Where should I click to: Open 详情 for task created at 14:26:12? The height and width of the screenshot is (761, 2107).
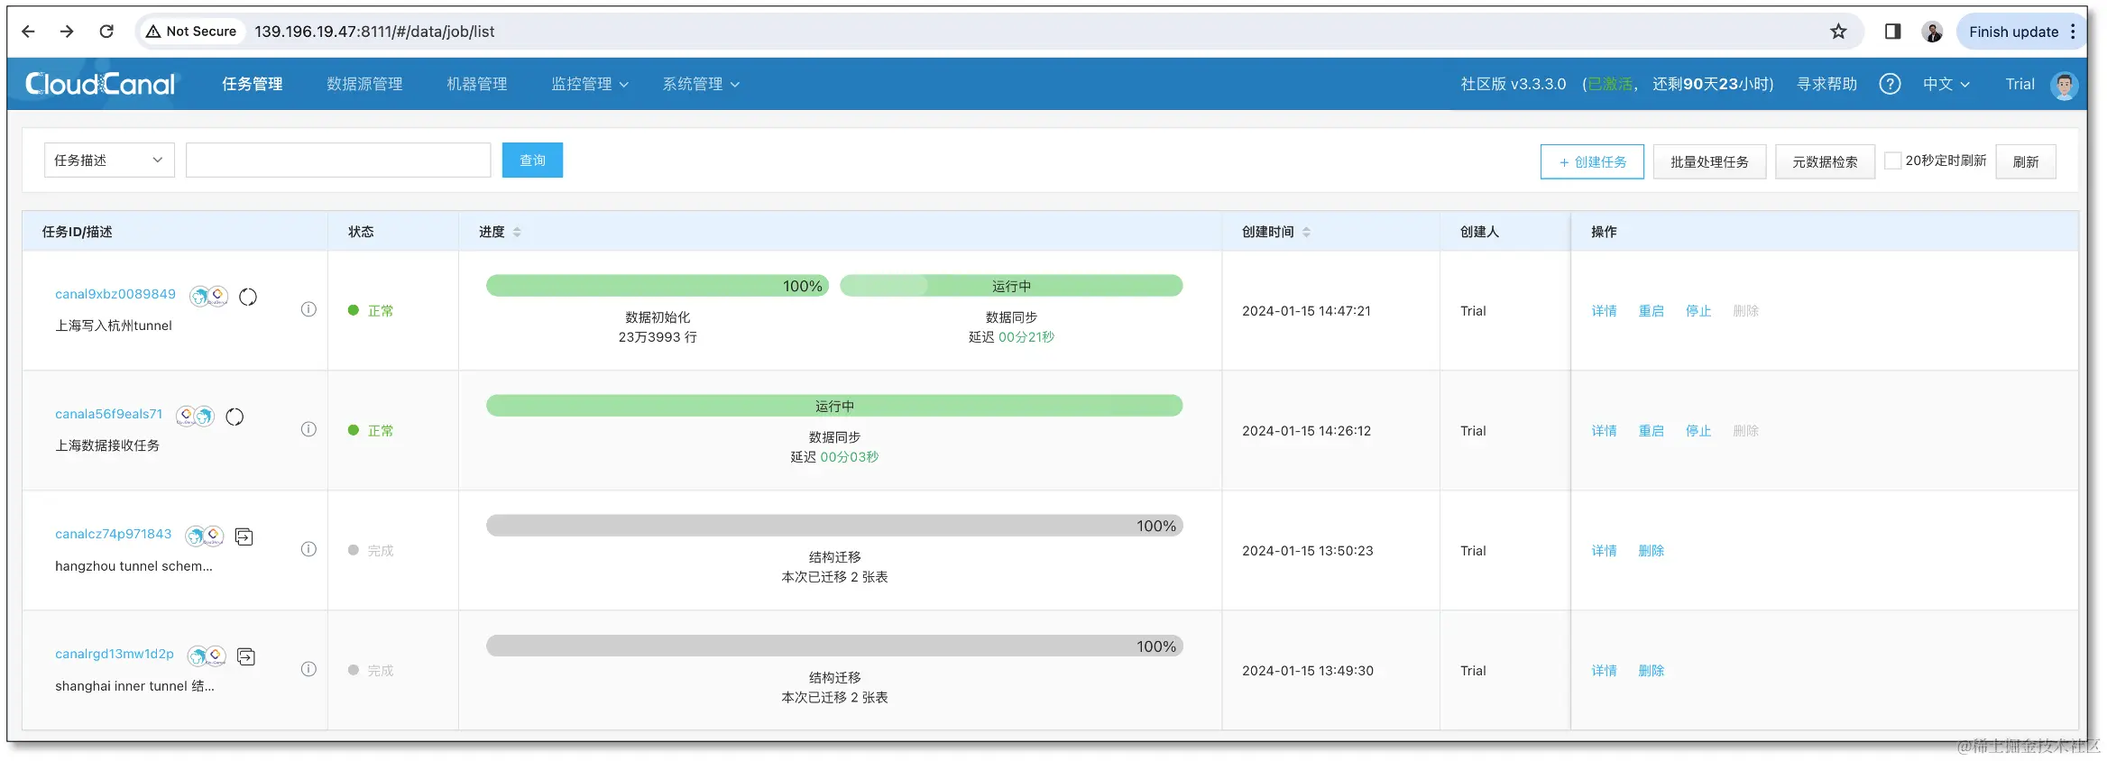(x=1604, y=431)
